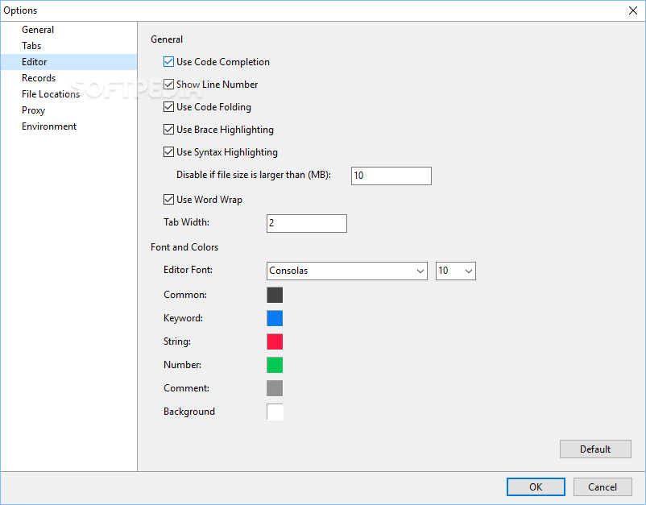Click the OK button
Screen dimensions: 646x505
(x=536, y=486)
